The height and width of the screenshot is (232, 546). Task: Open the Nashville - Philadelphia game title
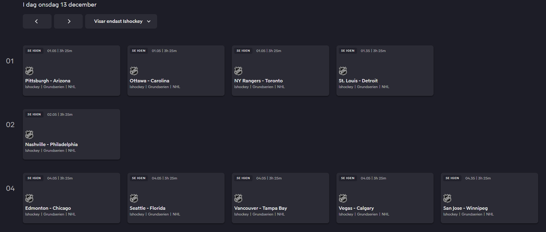coord(51,144)
